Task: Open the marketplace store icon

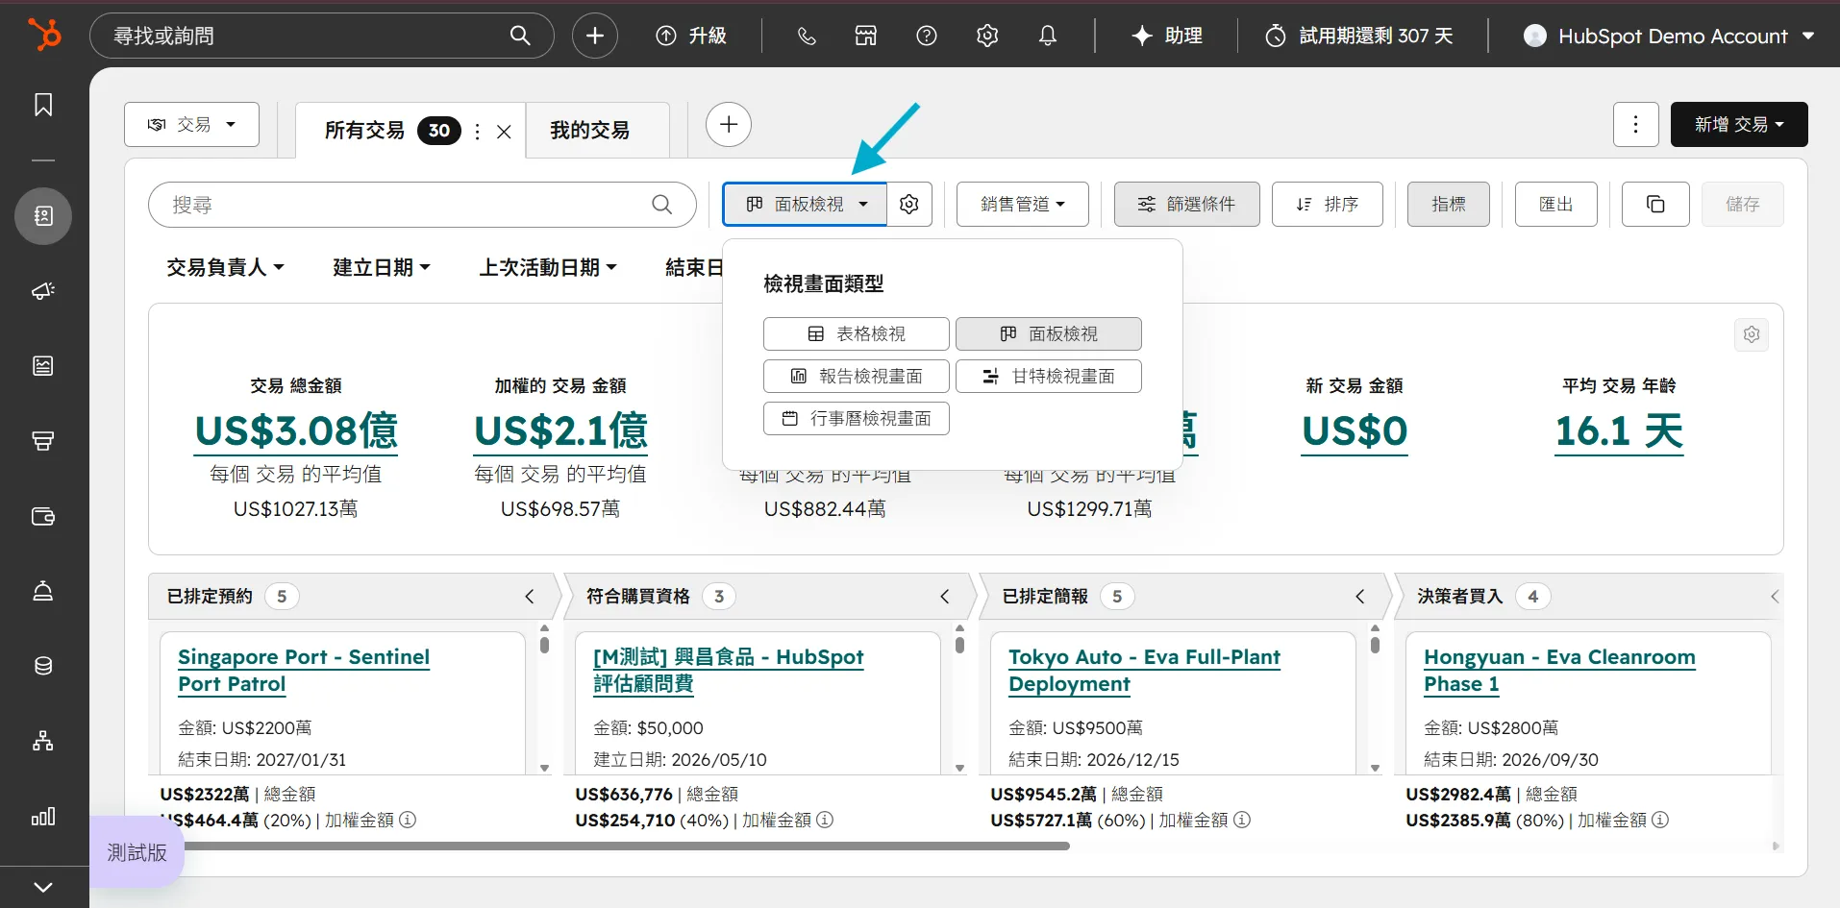Action: 866,36
